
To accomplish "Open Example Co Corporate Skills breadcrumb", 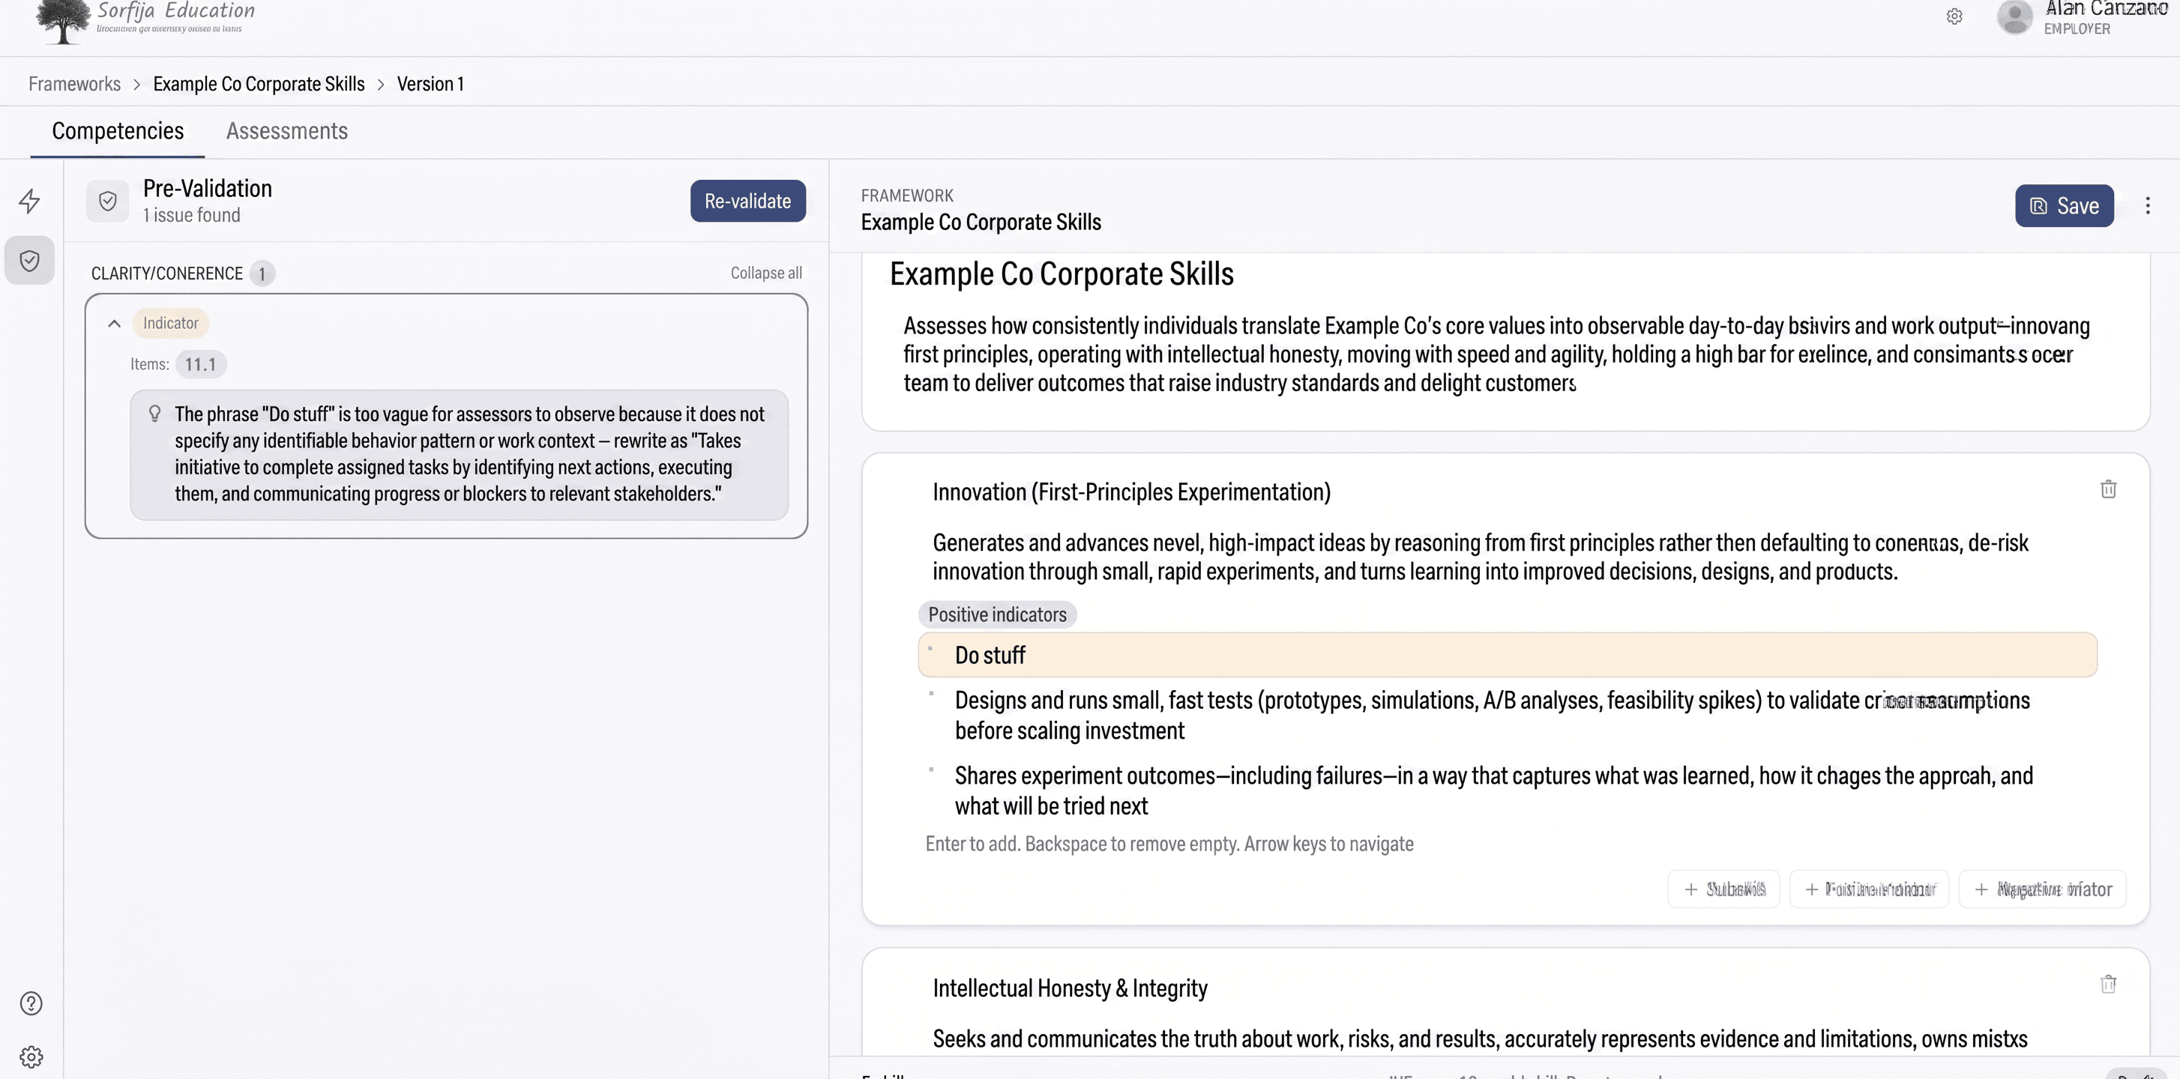I will tap(258, 85).
